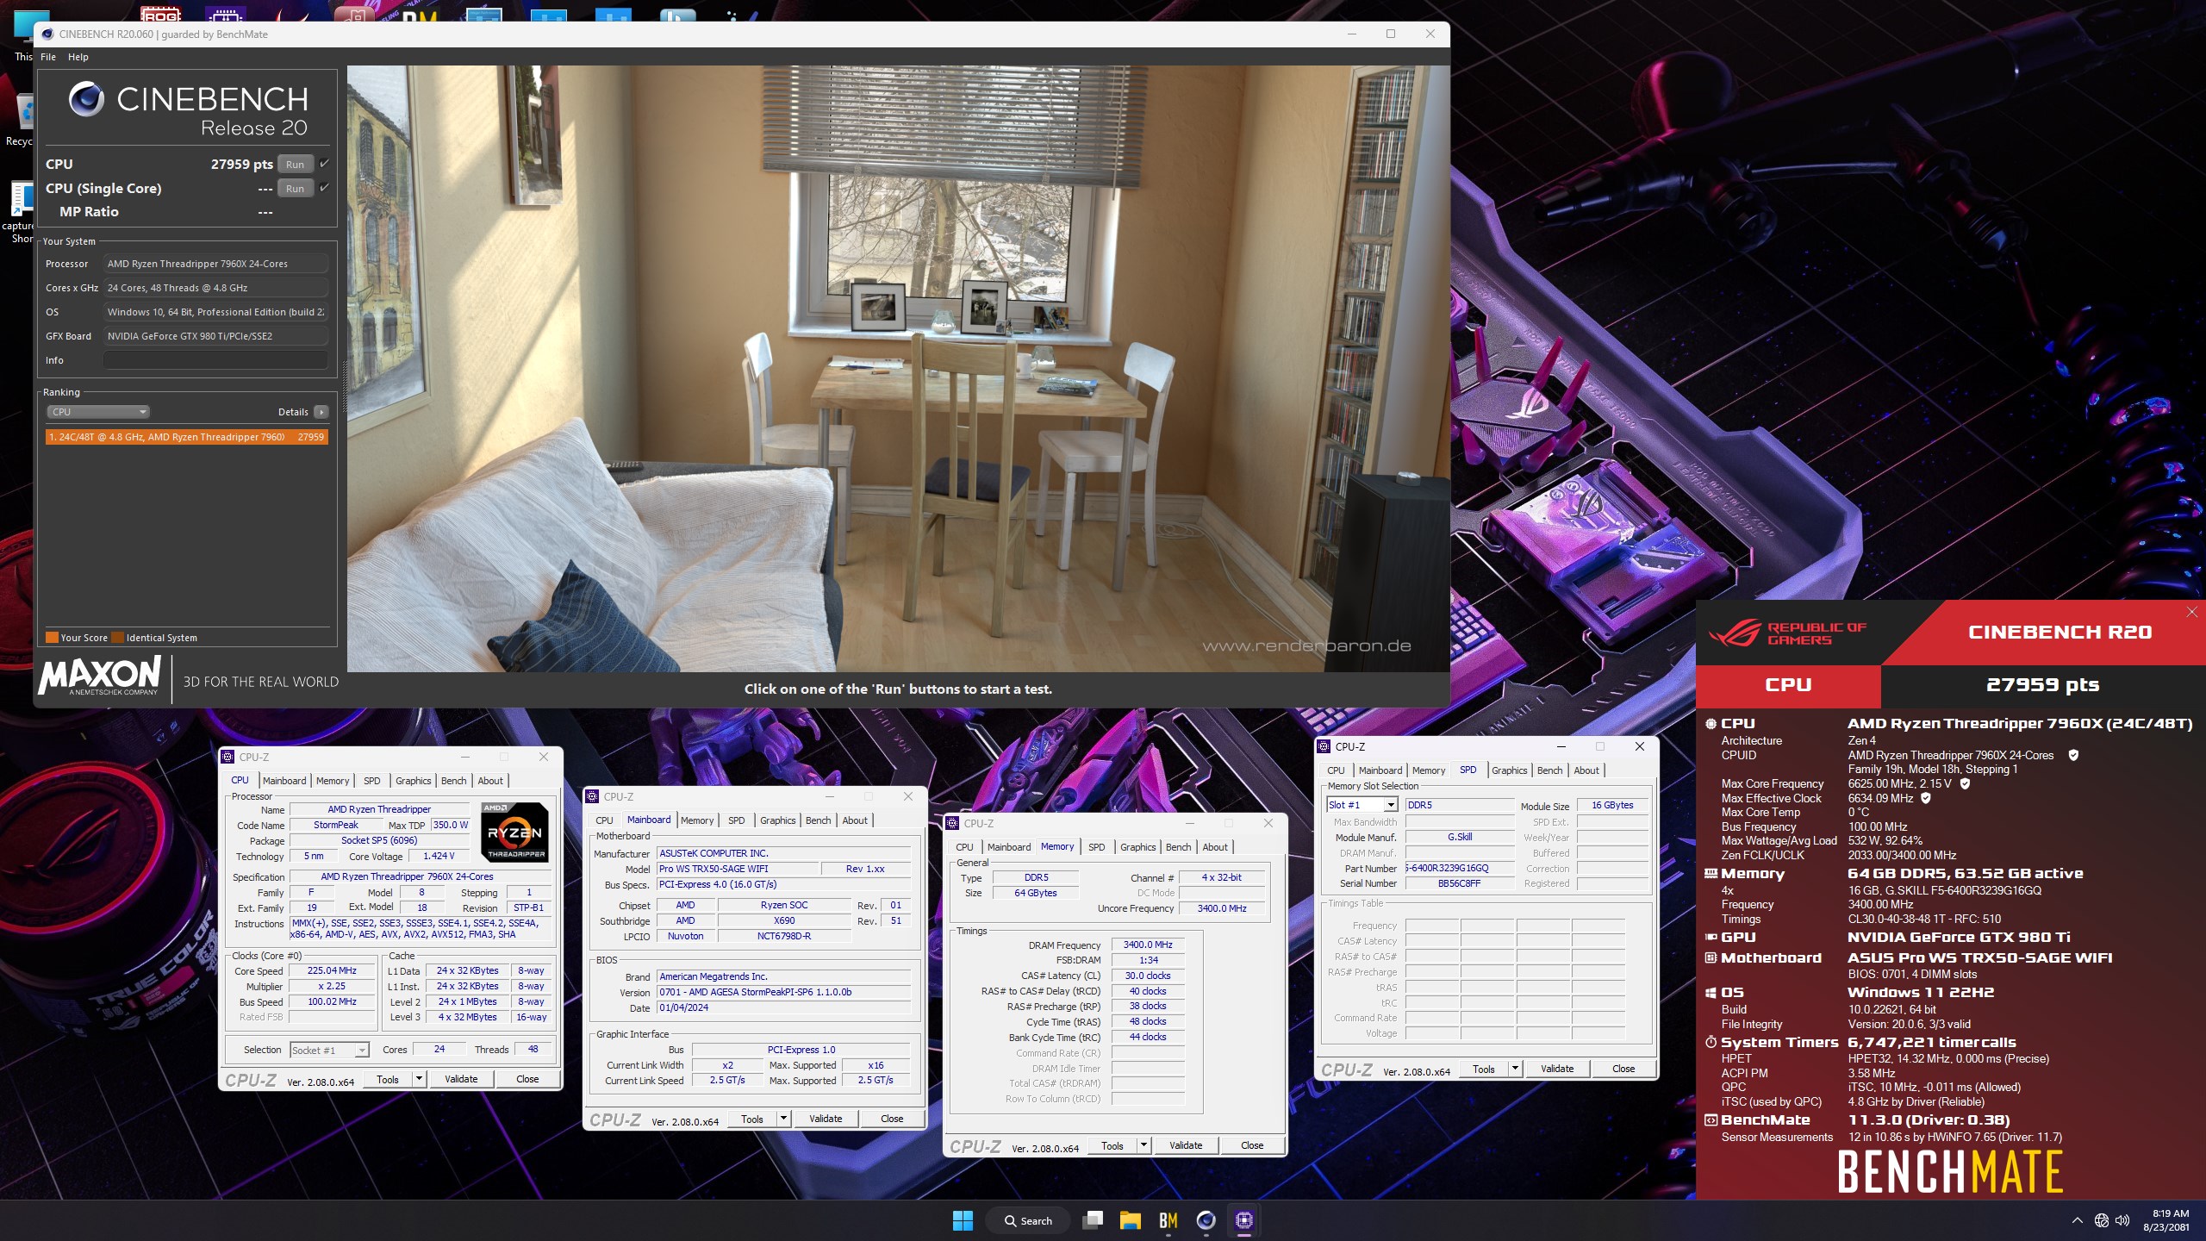Click the Details arrow button in Ranking
The image size is (2206, 1241).
point(321,412)
